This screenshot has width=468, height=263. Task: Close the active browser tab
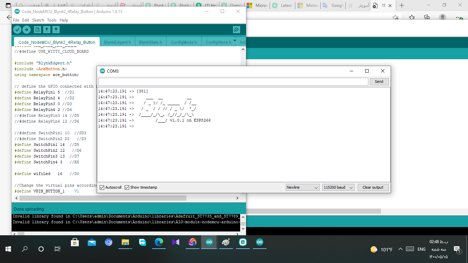pyautogui.click(x=390, y=5)
